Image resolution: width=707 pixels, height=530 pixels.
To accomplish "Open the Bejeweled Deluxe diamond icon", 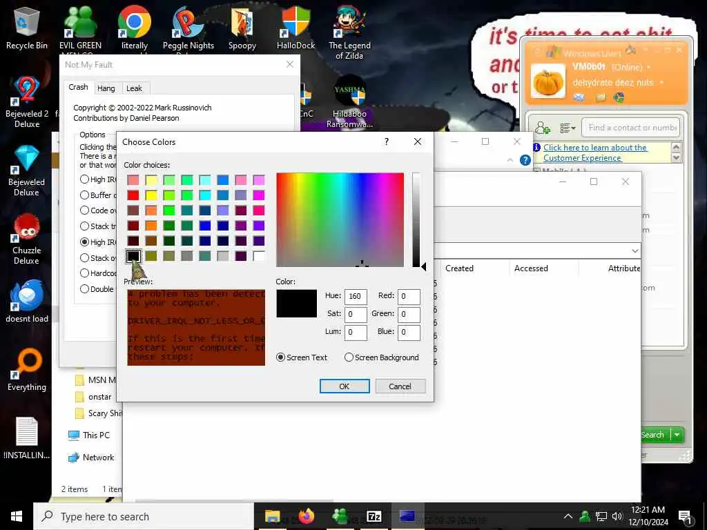I will [x=27, y=170].
